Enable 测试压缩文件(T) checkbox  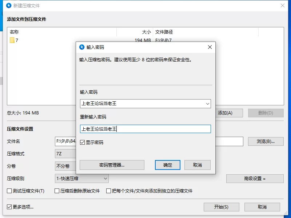9,191
